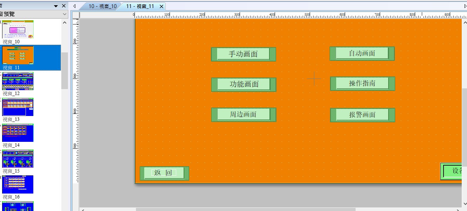Select the 功能画面 button object
Viewport: 467px width, 211px height.
click(243, 85)
